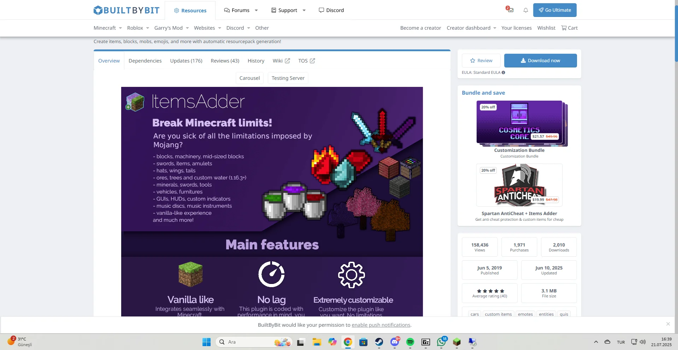Open the network tray icon
Screen dimensions: 678x350
[634, 342]
